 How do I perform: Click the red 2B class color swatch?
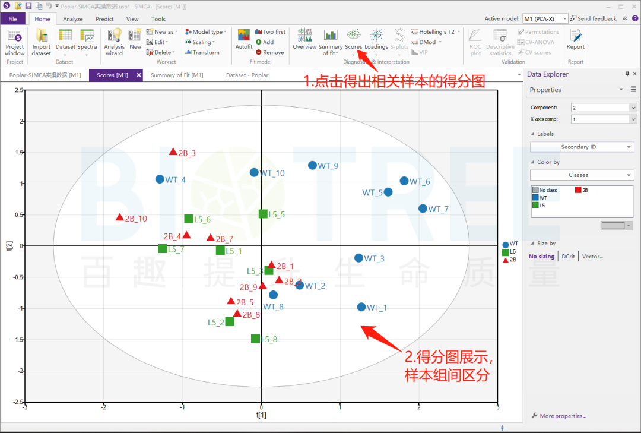pyautogui.click(x=577, y=190)
